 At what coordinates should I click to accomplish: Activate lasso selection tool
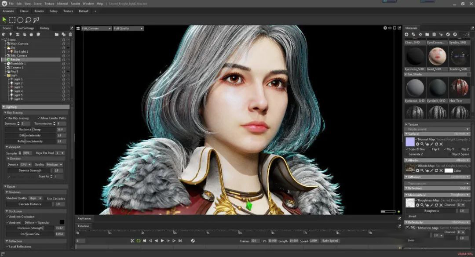28,20
